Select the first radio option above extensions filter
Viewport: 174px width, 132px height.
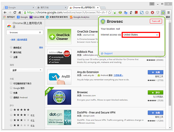pos(11,47)
